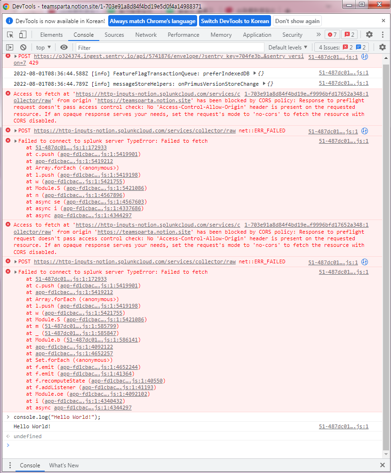The height and width of the screenshot is (473, 391).
Task: Open the Elements tab
Action: coord(51,35)
